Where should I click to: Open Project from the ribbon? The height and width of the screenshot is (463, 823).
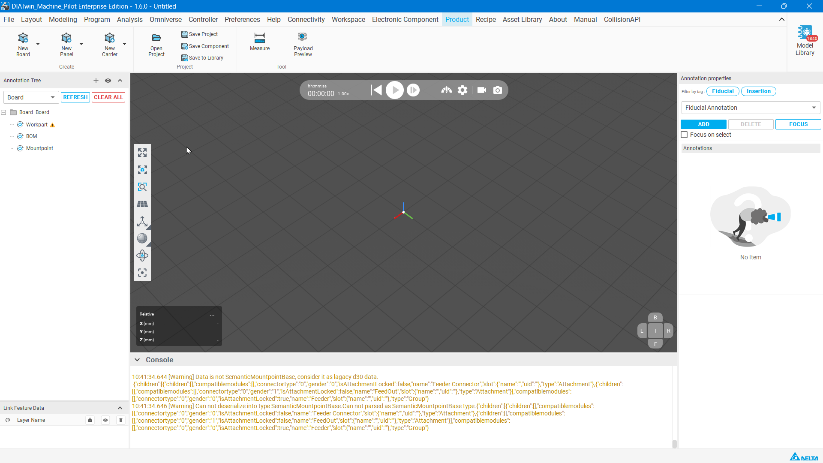pos(156,45)
